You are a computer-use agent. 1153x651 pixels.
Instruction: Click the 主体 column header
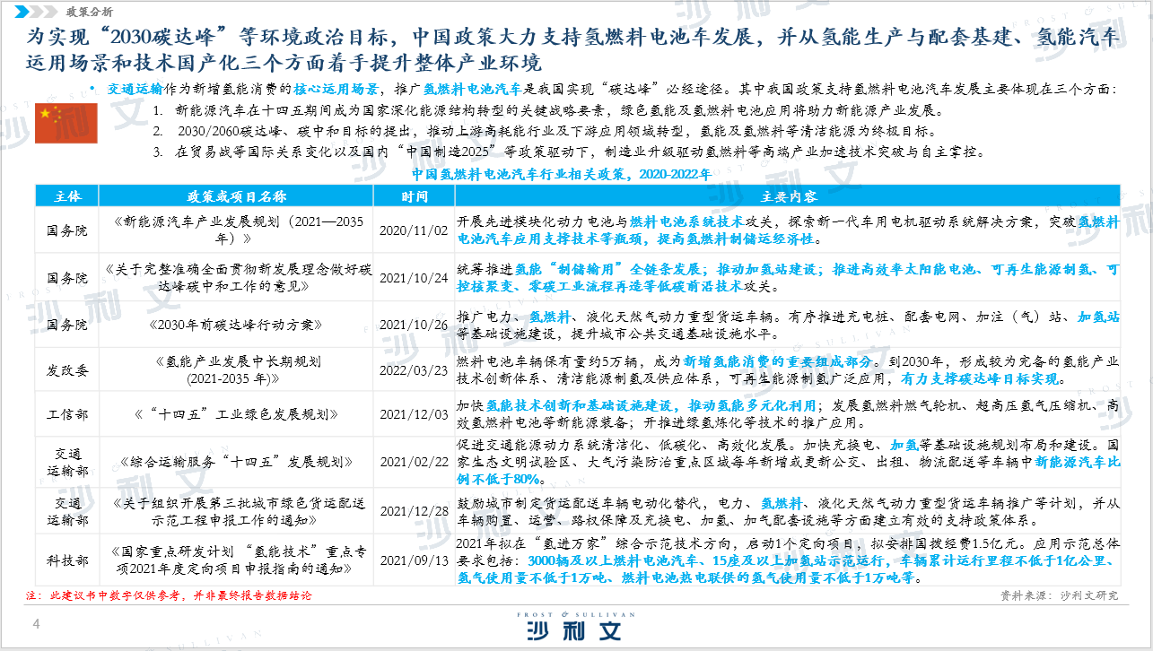tap(69, 196)
